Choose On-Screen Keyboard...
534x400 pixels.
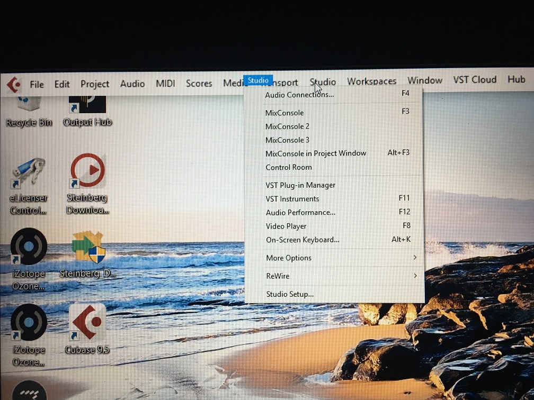coord(334,240)
